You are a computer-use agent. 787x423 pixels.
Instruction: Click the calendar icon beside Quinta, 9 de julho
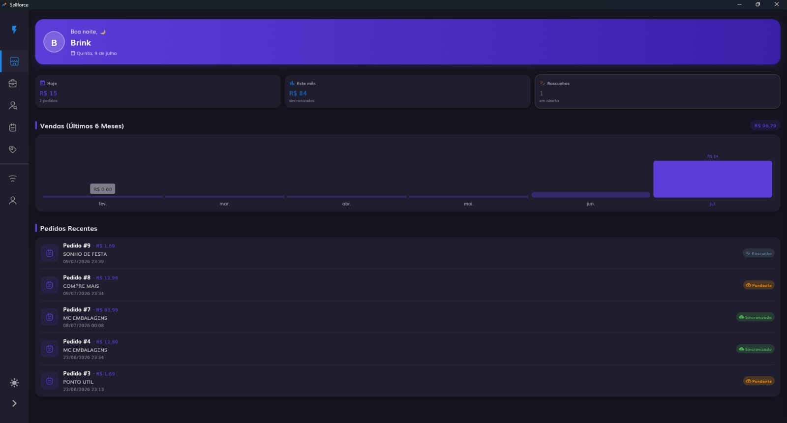(x=73, y=53)
